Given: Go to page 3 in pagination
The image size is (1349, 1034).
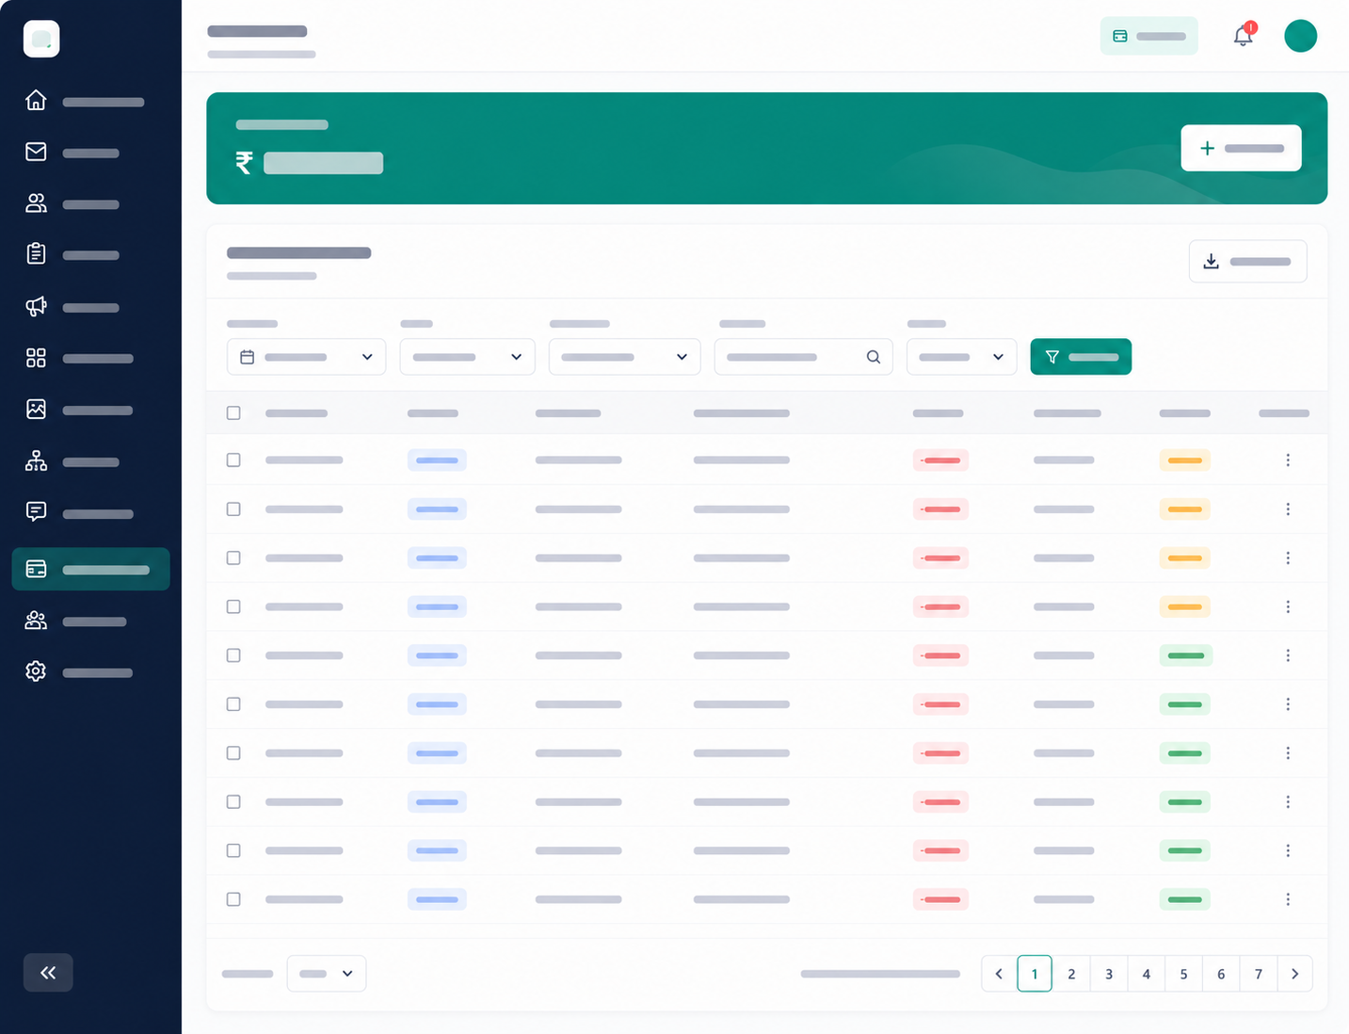Looking at the screenshot, I should 1109,974.
